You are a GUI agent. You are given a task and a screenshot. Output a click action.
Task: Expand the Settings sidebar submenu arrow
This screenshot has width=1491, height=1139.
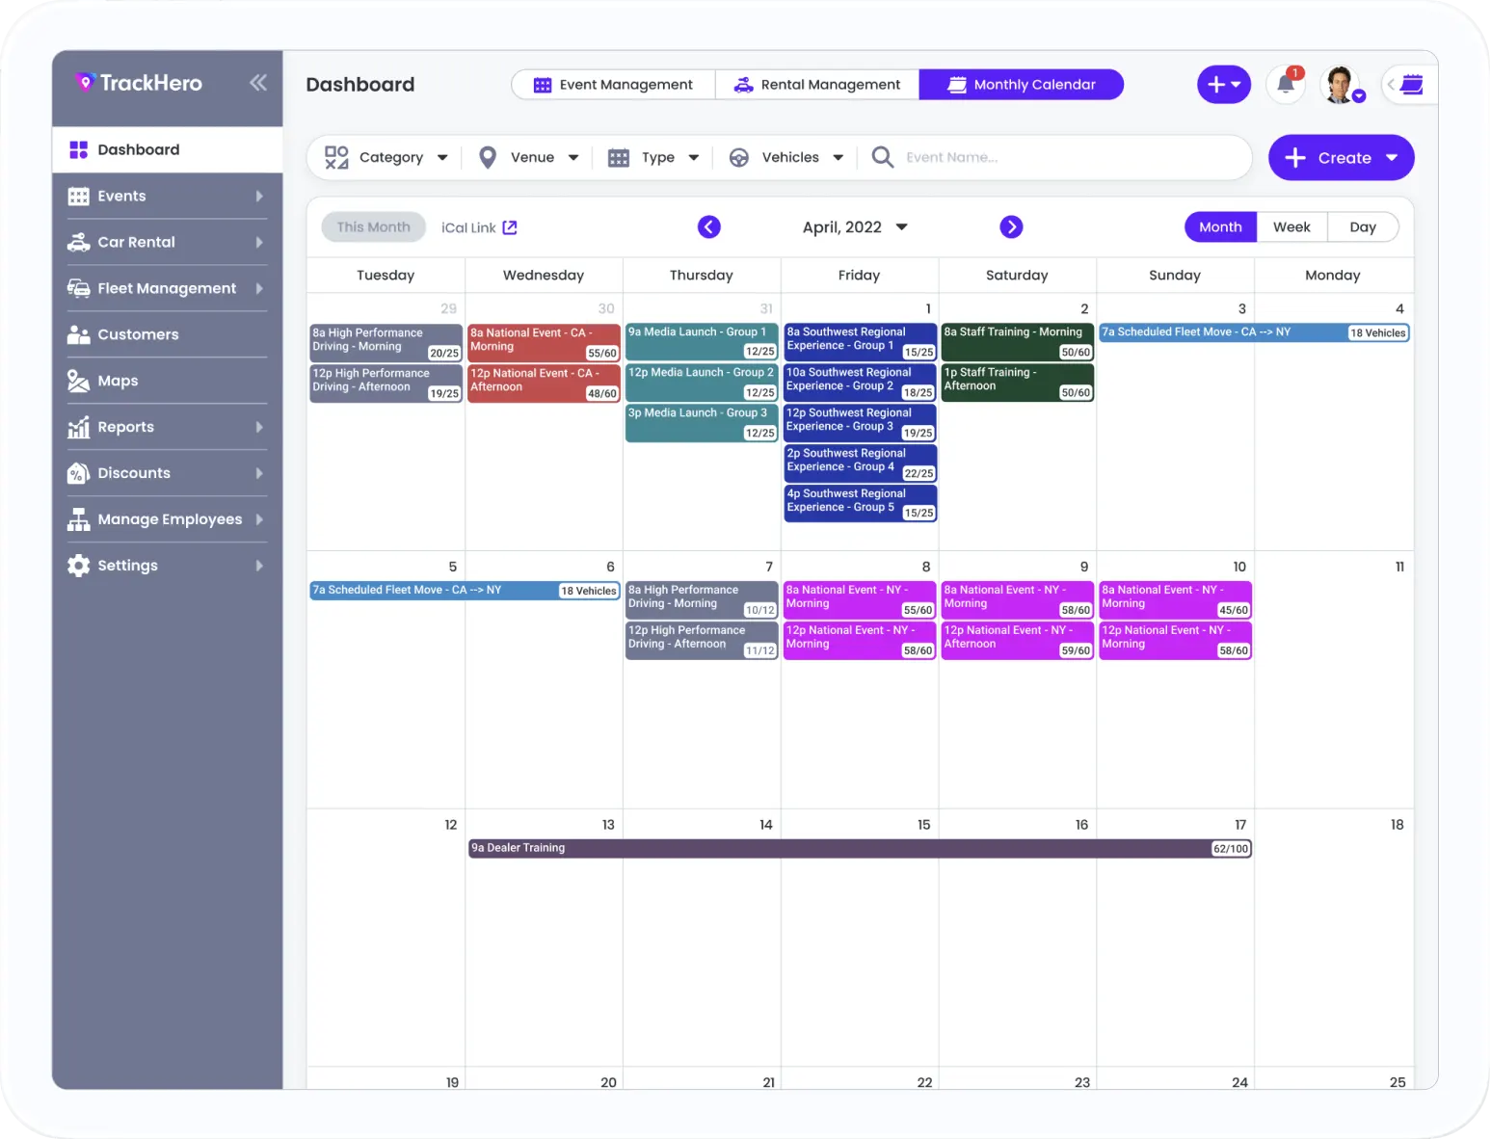point(259,566)
